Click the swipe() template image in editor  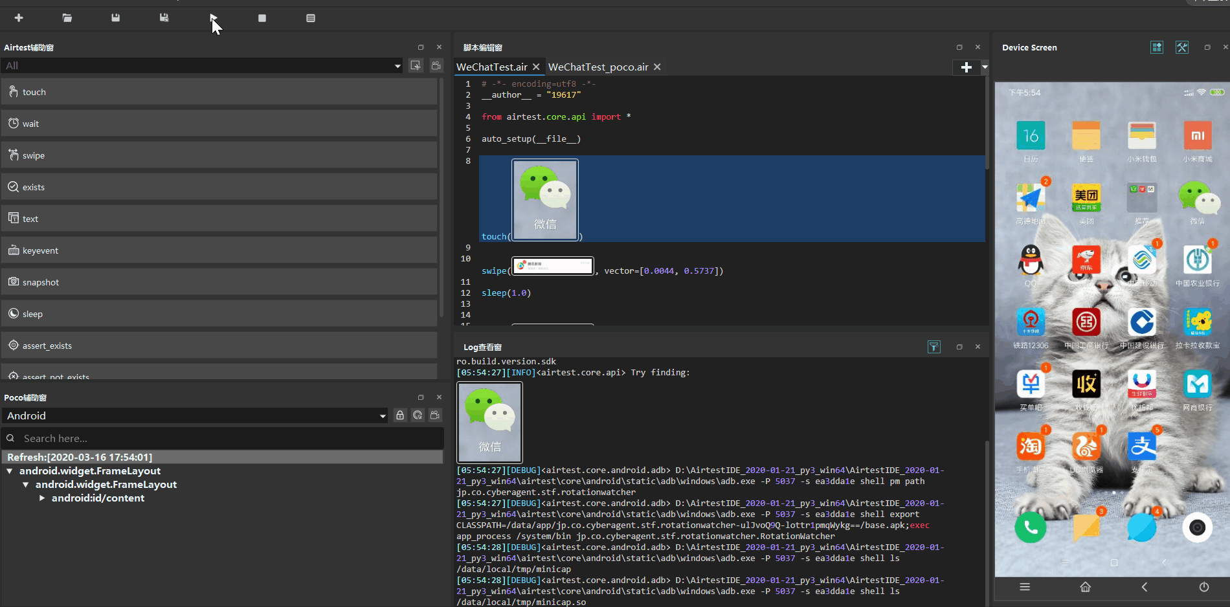(x=553, y=265)
